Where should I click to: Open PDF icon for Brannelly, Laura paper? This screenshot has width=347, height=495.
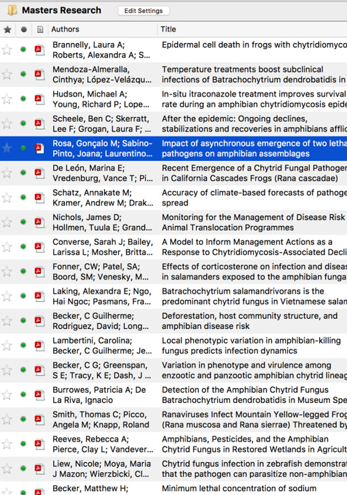39,50
